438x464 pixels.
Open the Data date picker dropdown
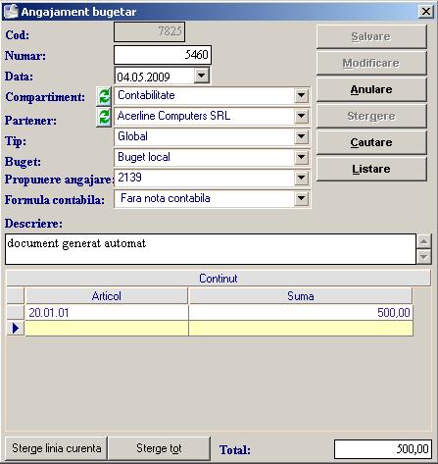pos(202,76)
